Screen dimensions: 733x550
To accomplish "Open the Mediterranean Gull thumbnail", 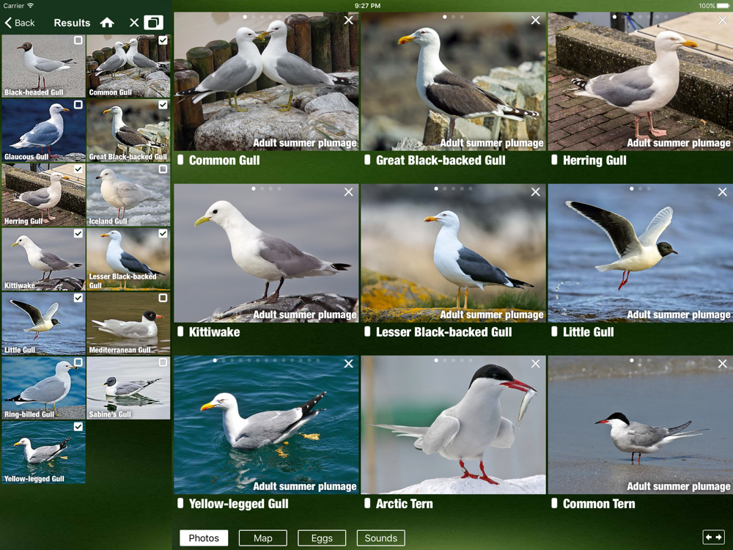I will coord(128,323).
